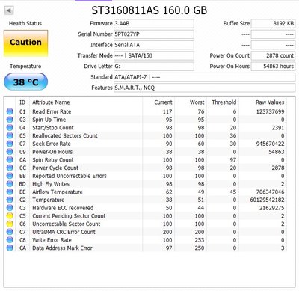Click yellow warning icon for Current Pending Sector Count
Viewport: 299px width, 291px height.
(x=10, y=216)
